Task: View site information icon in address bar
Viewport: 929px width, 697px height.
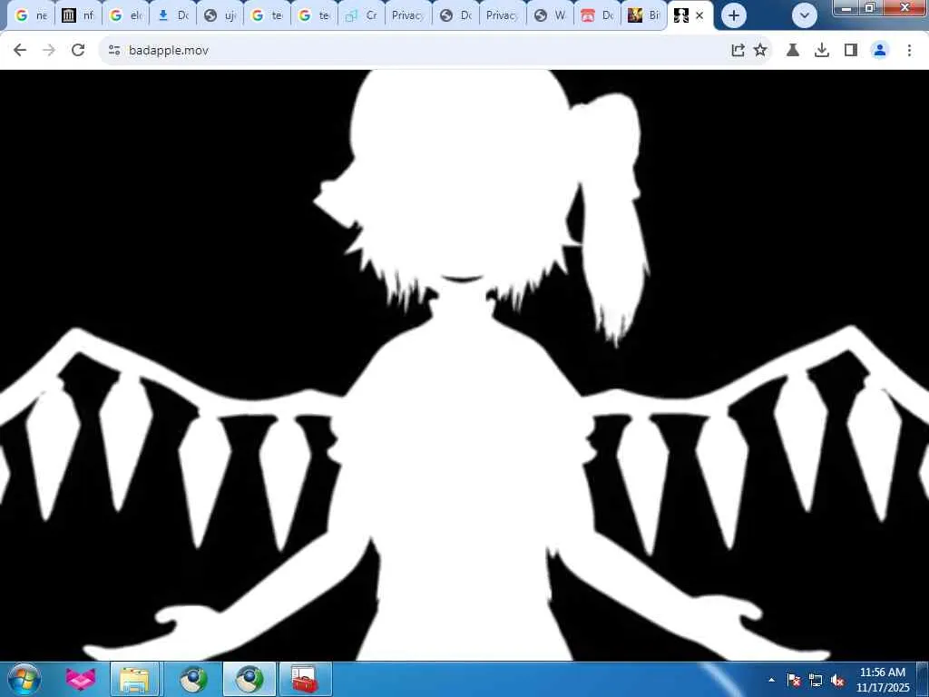Action: (114, 51)
